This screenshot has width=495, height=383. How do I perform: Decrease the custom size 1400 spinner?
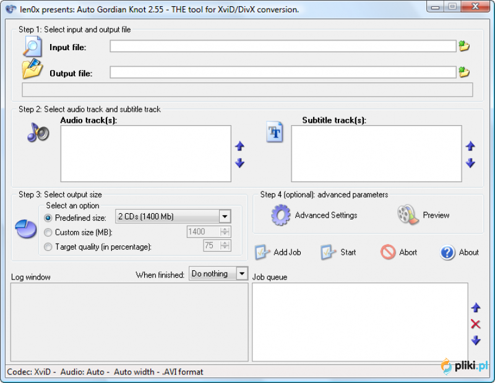coord(225,234)
